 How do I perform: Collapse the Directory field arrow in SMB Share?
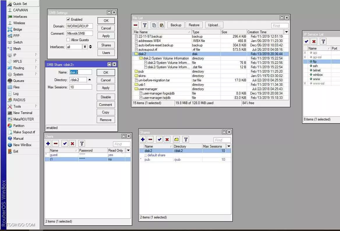[89, 80]
